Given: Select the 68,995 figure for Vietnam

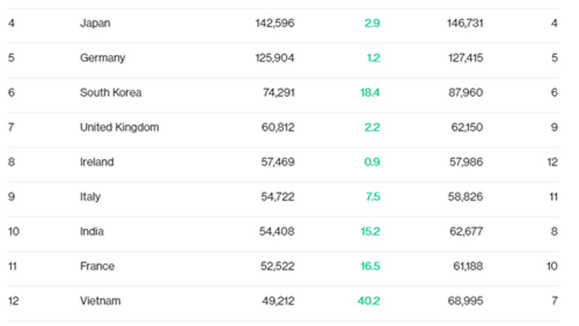Looking at the screenshot, I should (x=467, y=301).
